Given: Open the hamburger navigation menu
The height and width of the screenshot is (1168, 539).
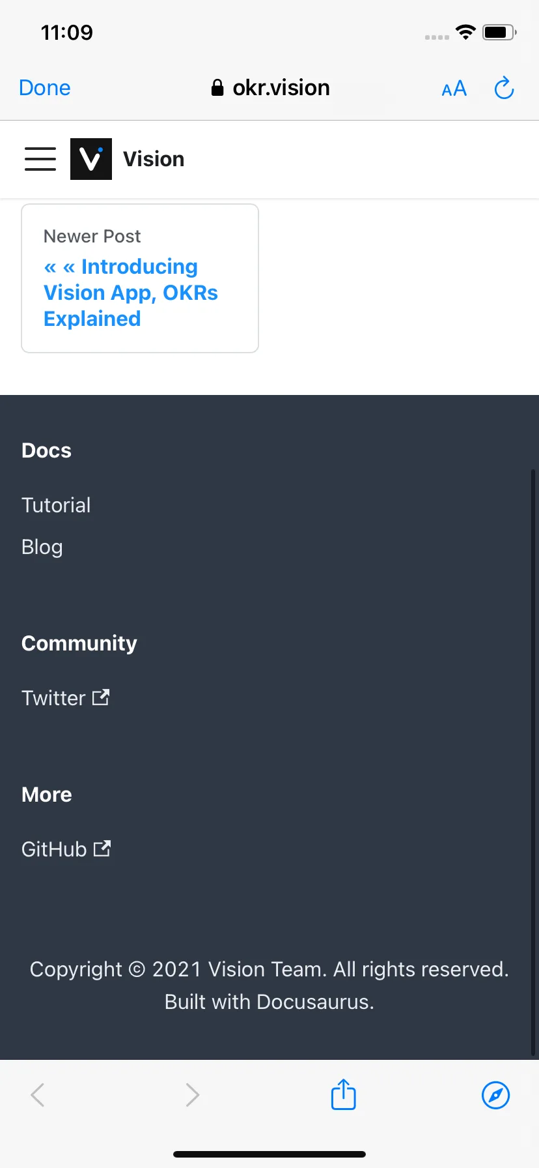Looking at the screenshot, I should coord(40,159).
